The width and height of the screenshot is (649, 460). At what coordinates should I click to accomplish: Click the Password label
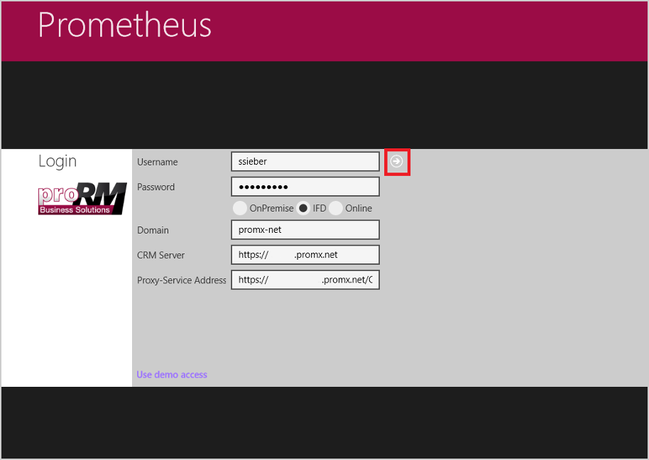(x=156, y=187)
